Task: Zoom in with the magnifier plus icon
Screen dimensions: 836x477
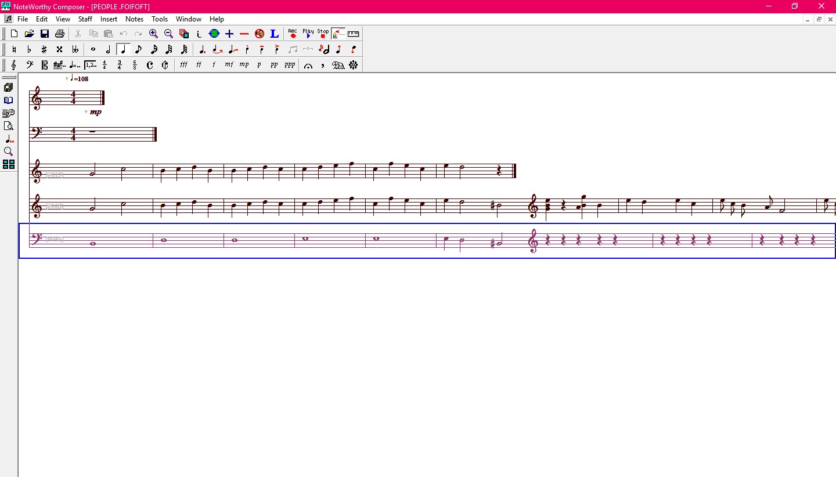Action: point(153,34)
